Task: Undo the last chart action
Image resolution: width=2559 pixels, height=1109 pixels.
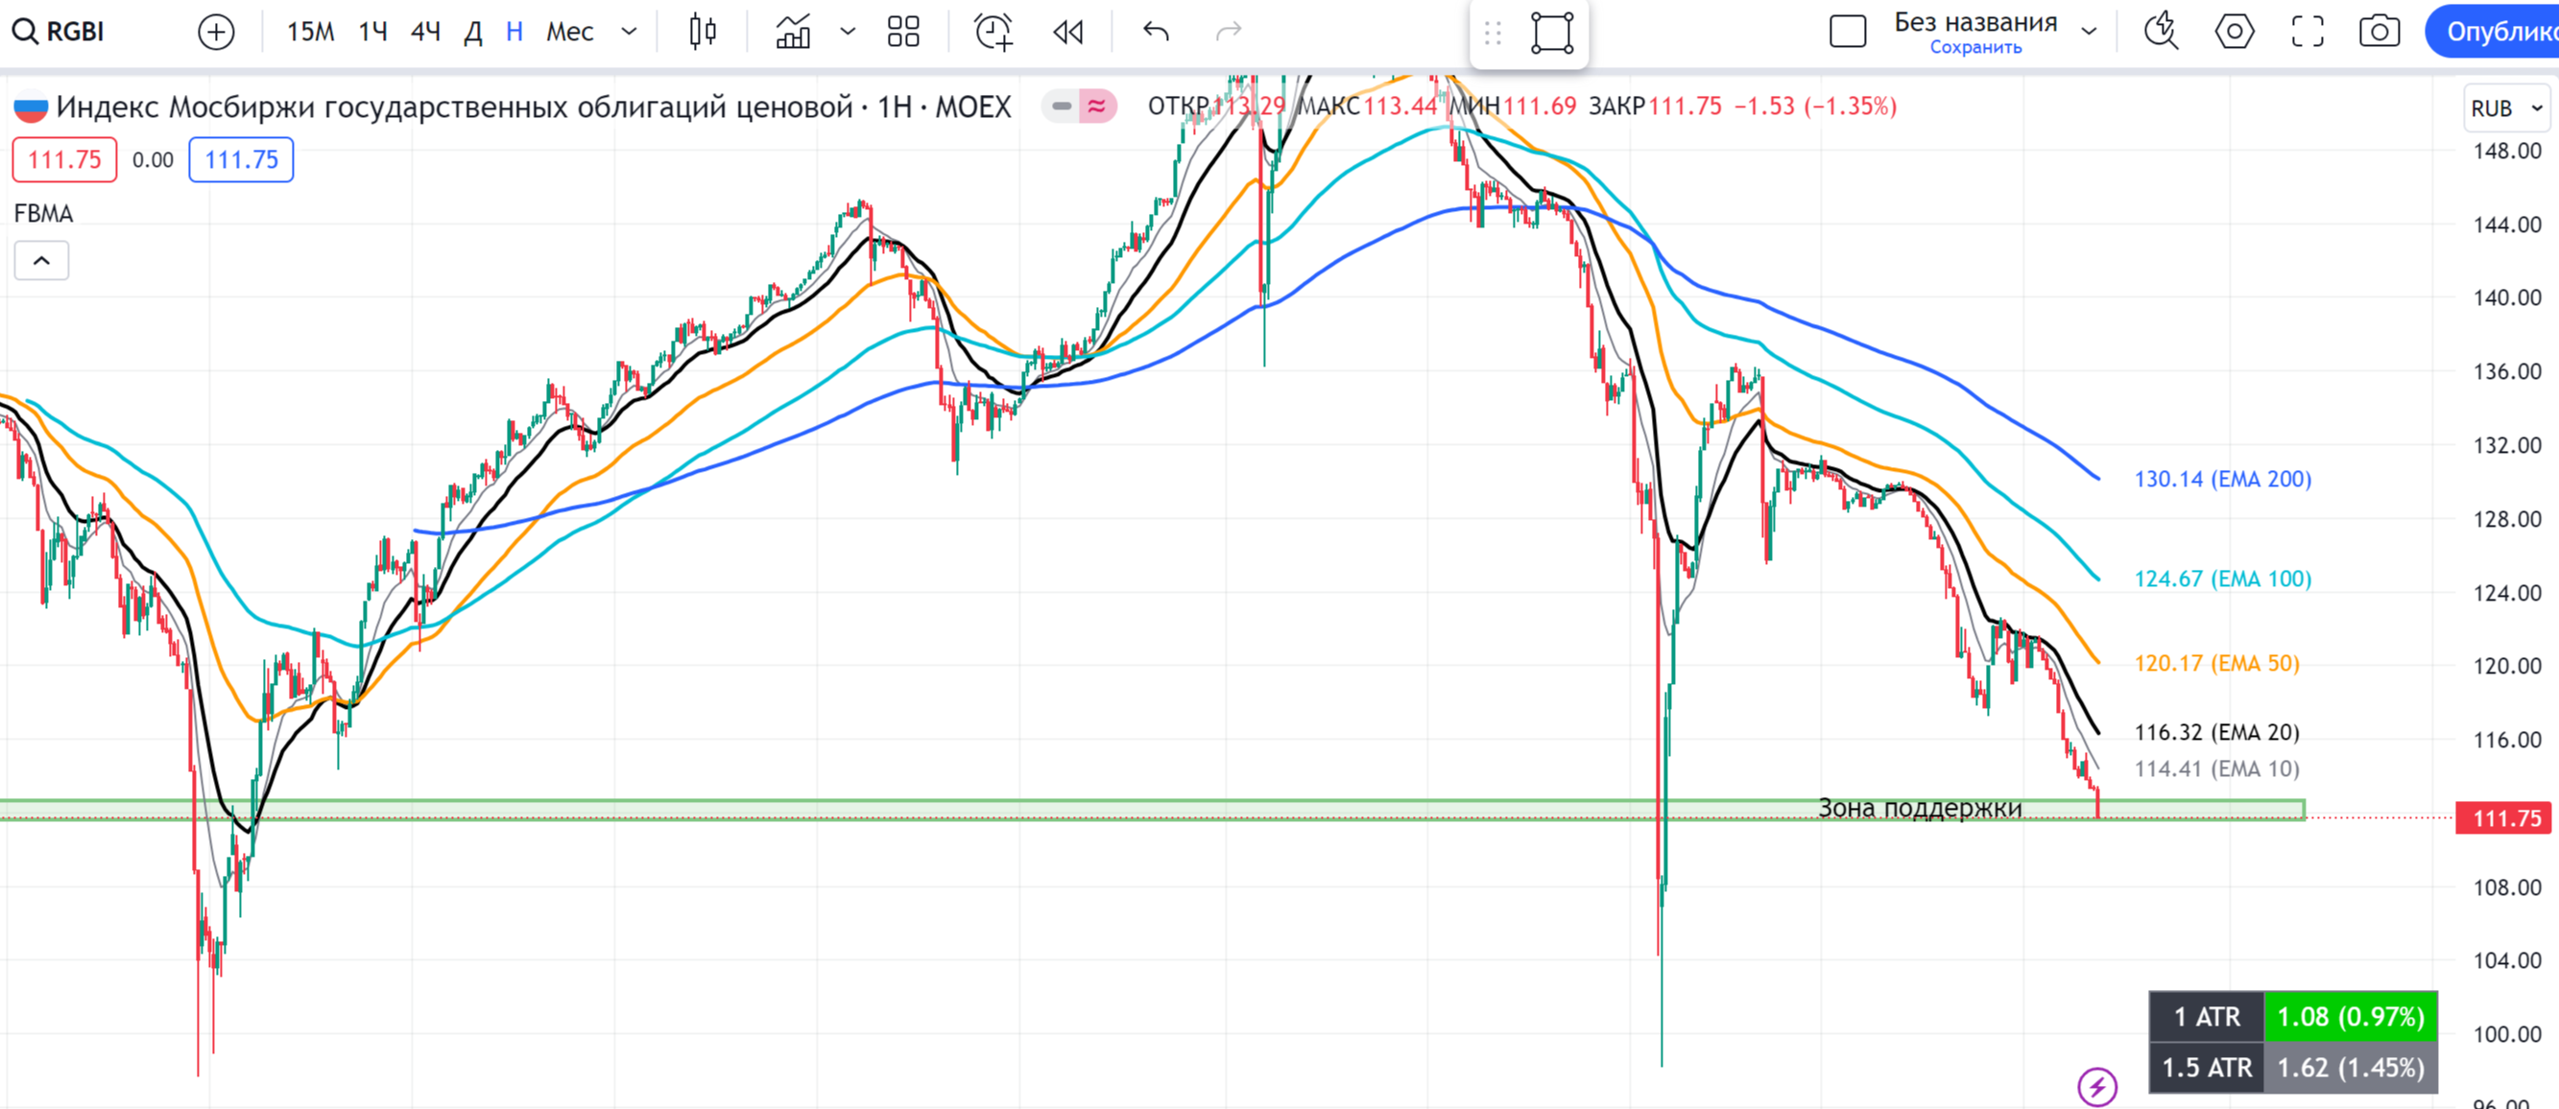Action: tap(1156, 32)
